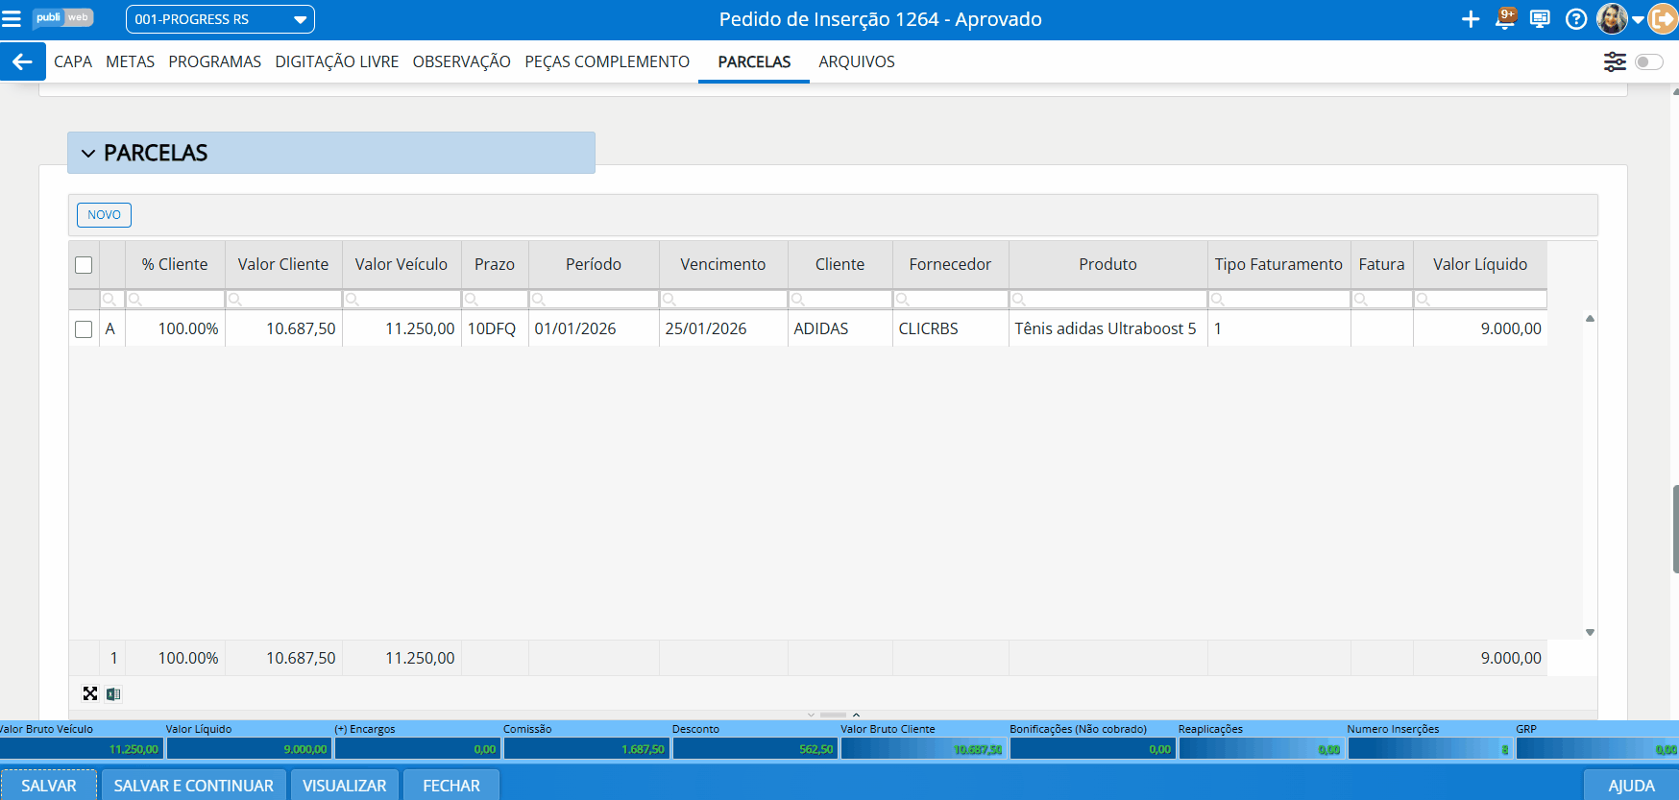Open the hamburger main menu

[x=12, y=19]
